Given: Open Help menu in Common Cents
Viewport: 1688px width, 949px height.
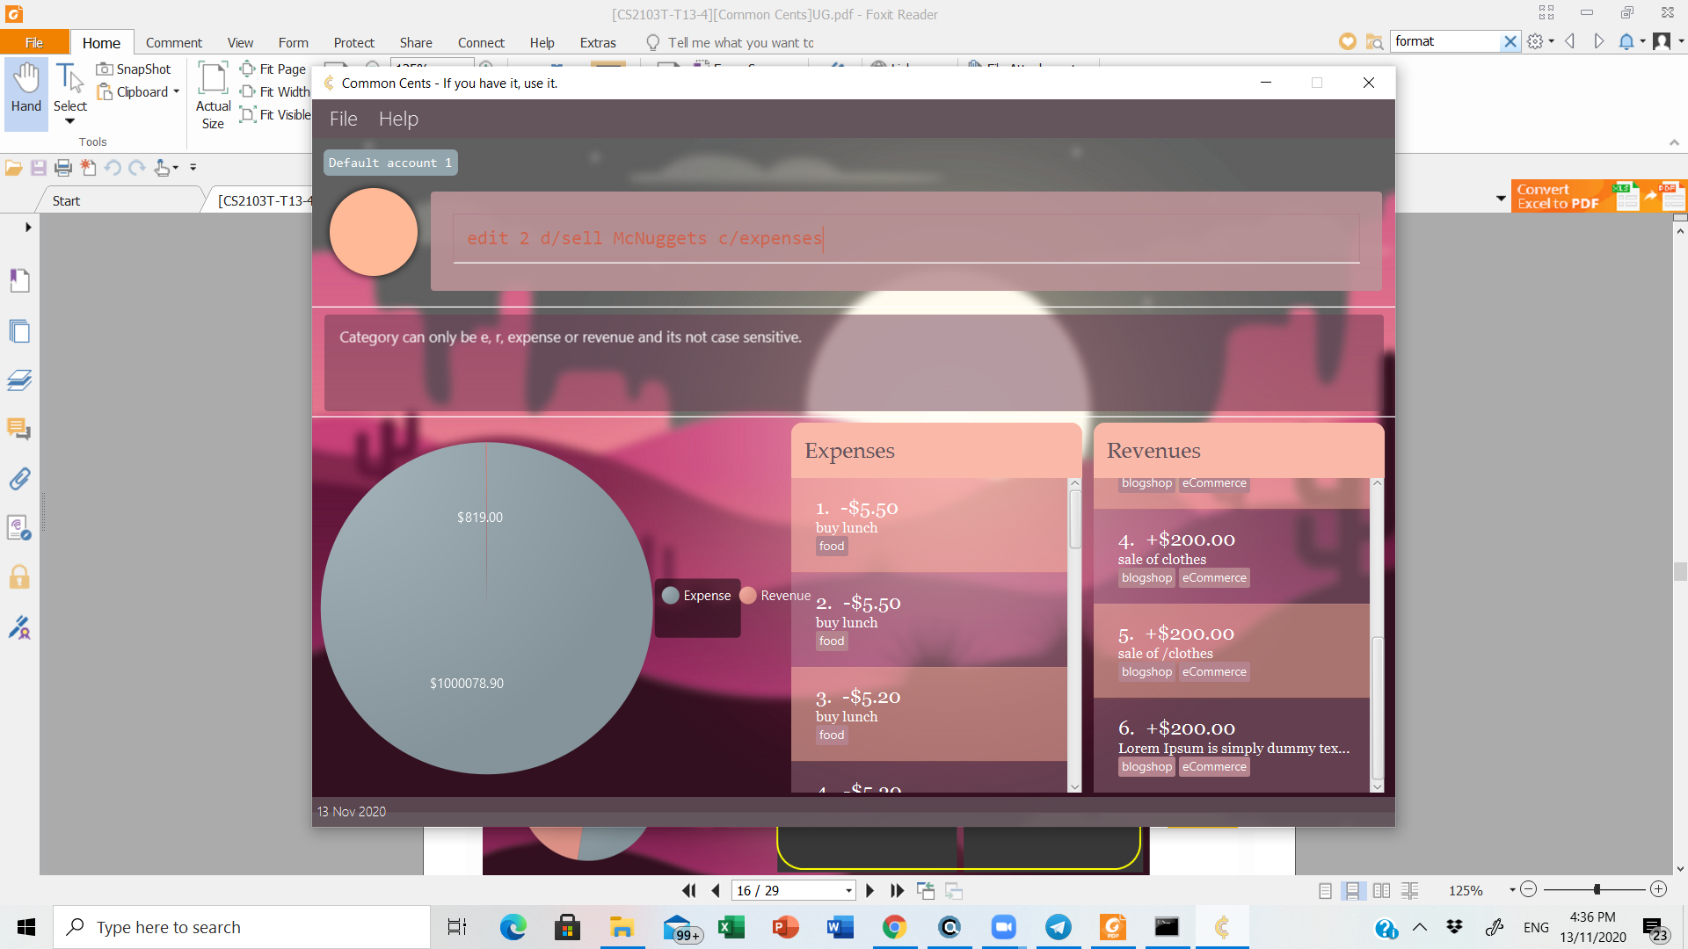Looking at the screenshot, I should pyautogui.click(x=397, y=119).
